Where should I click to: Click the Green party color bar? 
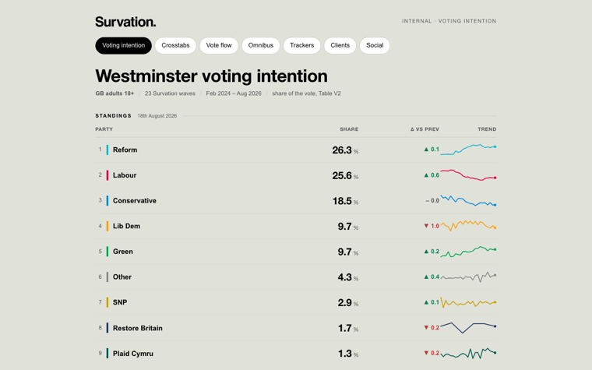(x=107, y=252)
